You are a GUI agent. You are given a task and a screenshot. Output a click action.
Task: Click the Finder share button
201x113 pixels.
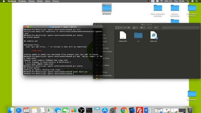(x=149, y=28)
